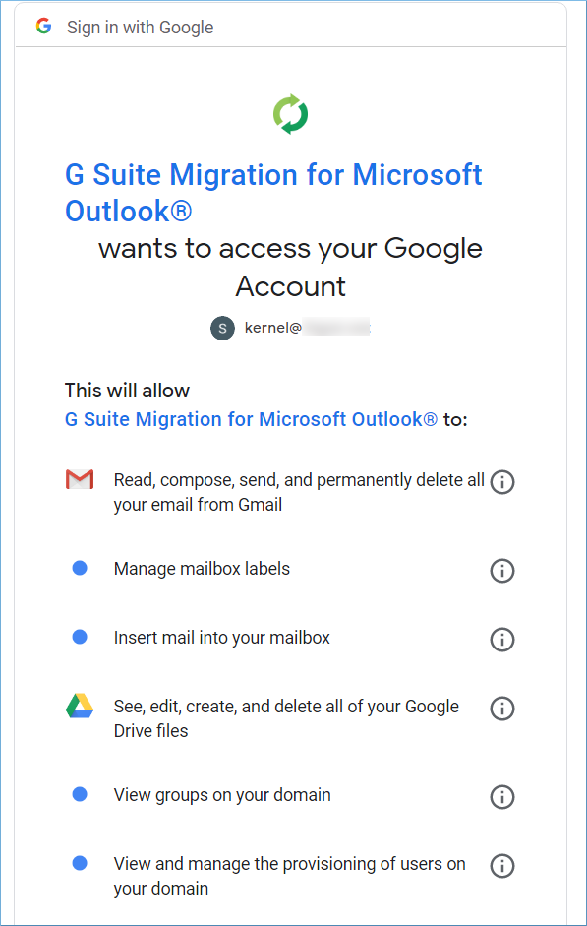The image size is (587, 926).
Task: Open info for Insert mail into mailbox
Action: 502,640
